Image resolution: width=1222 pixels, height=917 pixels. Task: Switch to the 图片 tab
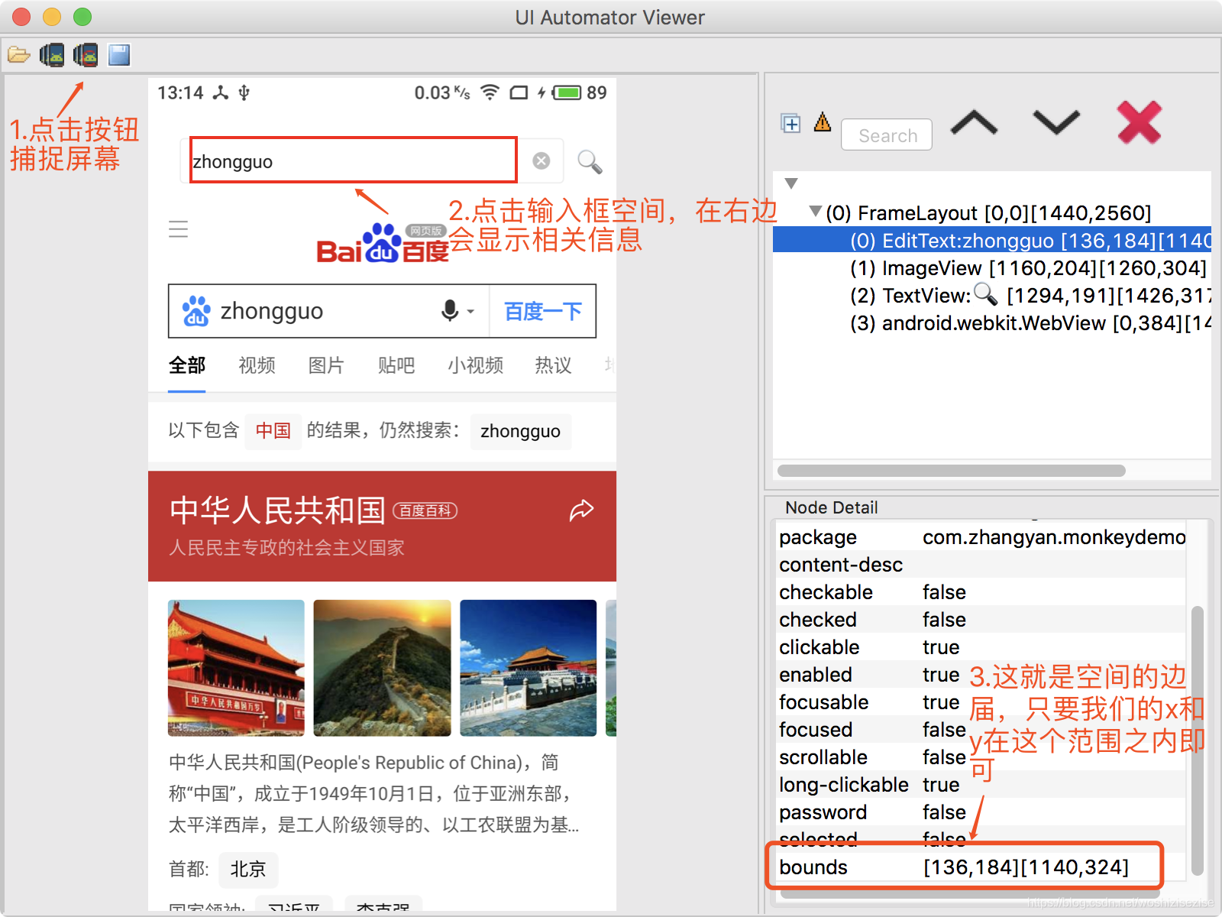pos(326,365)
